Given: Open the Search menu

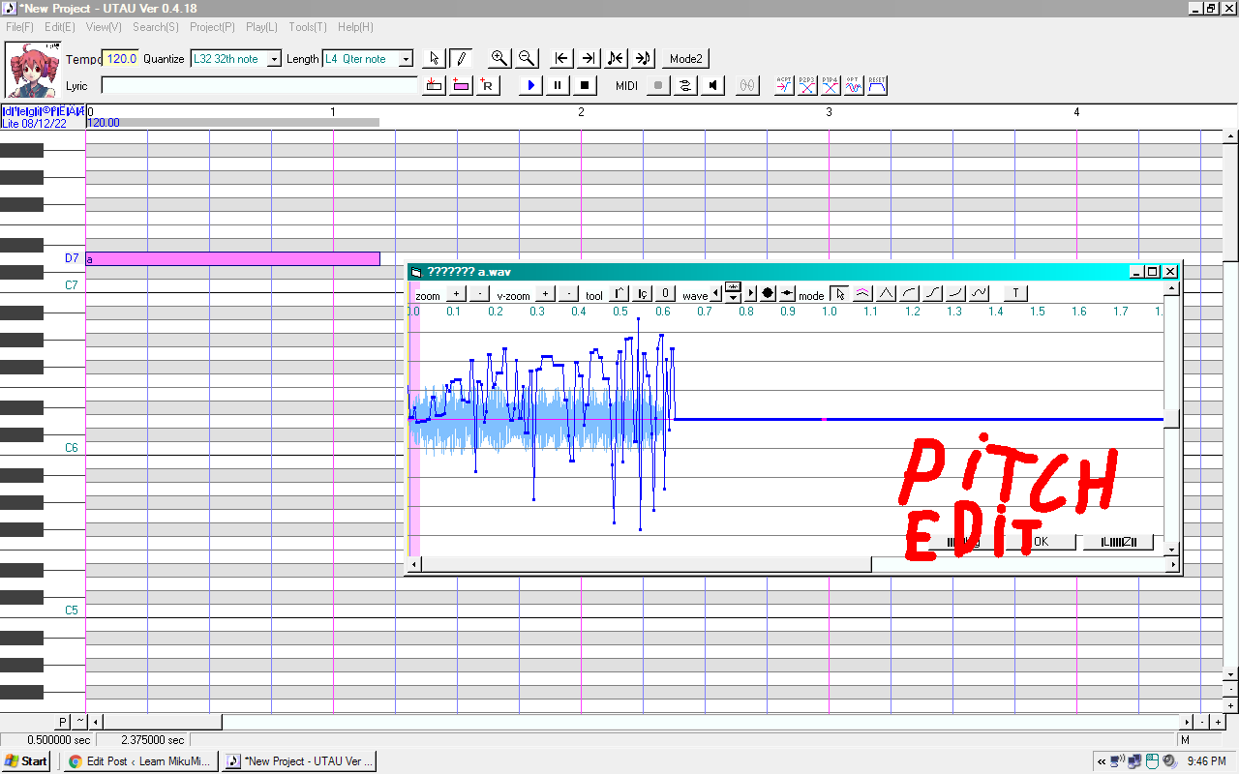Looking at the screenshot, I should click(x=156, y=27).
